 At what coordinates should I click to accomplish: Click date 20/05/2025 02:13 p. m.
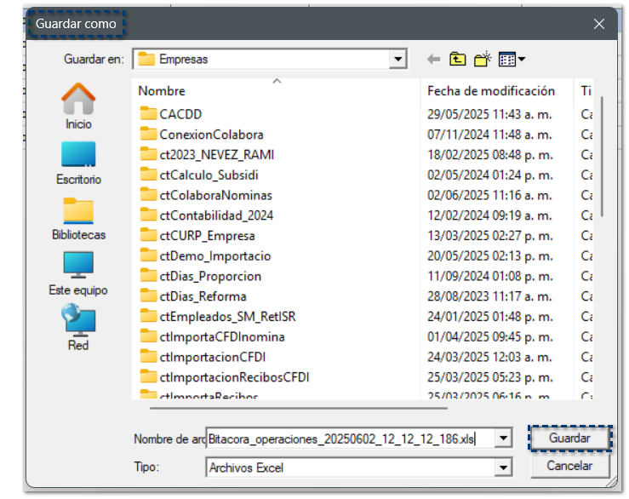coord(489,255)
